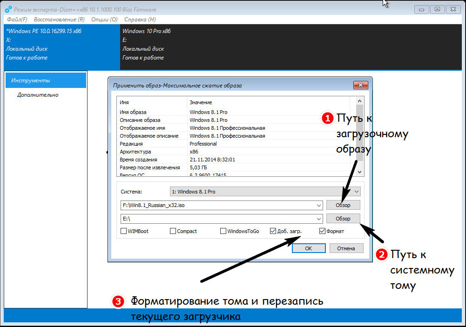
Task: Uncheck the Доб. загр. checkbox
Action: [273, 231]
